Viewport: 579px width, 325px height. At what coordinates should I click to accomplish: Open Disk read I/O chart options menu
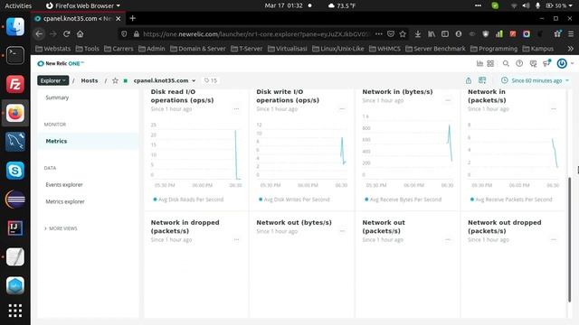click(x=236, y=108)
